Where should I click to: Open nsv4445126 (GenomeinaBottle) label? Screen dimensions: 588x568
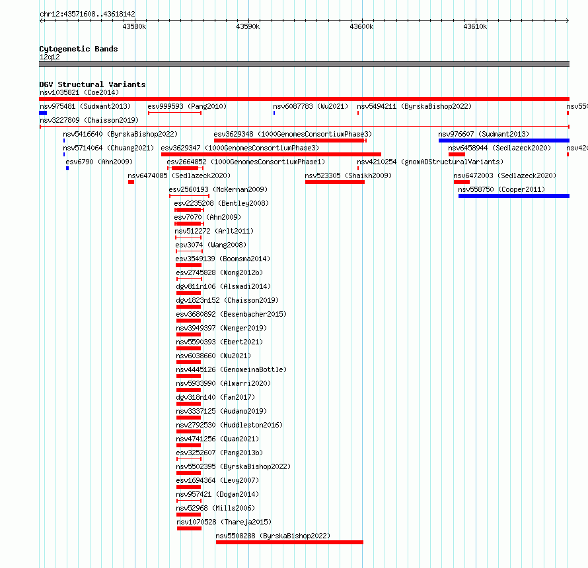tap(231, 369)
